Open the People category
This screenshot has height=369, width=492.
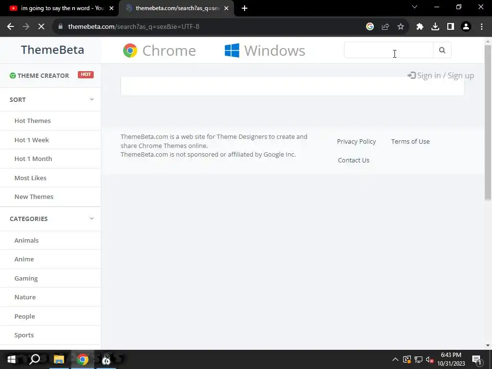pyautogui.click(x=25, y=316)
